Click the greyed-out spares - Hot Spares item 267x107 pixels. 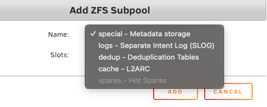[x=132, y=81]
